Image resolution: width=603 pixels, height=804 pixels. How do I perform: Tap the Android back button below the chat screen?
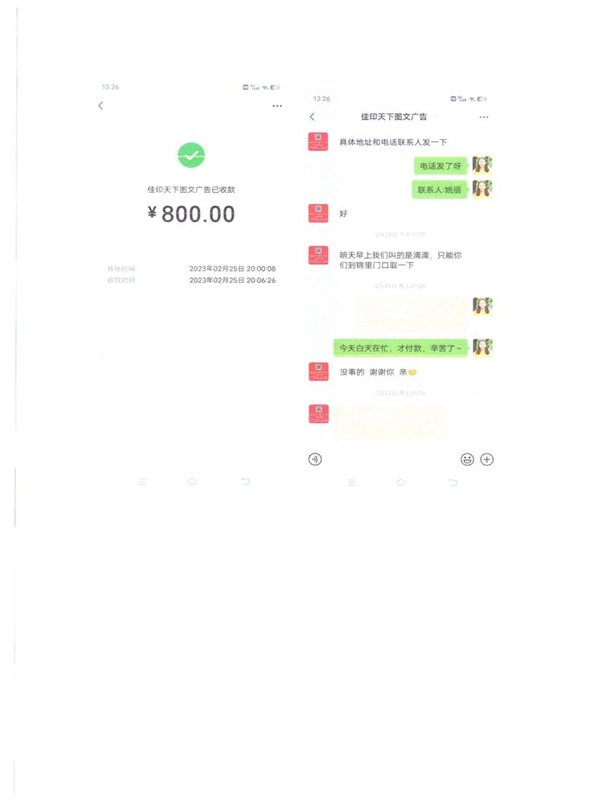coord(452,482)
